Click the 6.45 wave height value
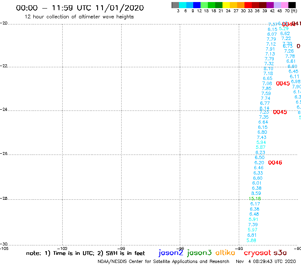This screenshot has height=265, width=301. [294, 71]
